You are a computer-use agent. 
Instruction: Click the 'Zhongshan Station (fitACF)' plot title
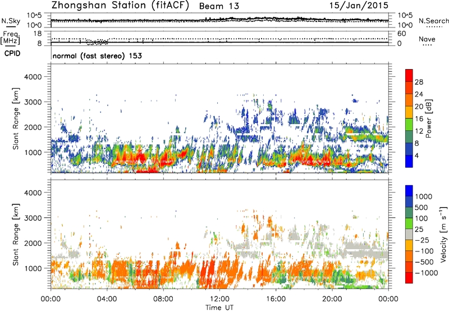point(120,6)
